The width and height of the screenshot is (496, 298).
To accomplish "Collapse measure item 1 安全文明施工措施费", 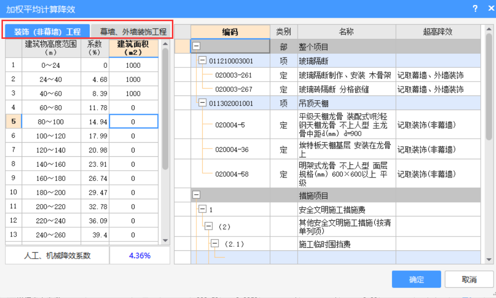I will click(202, 209).
